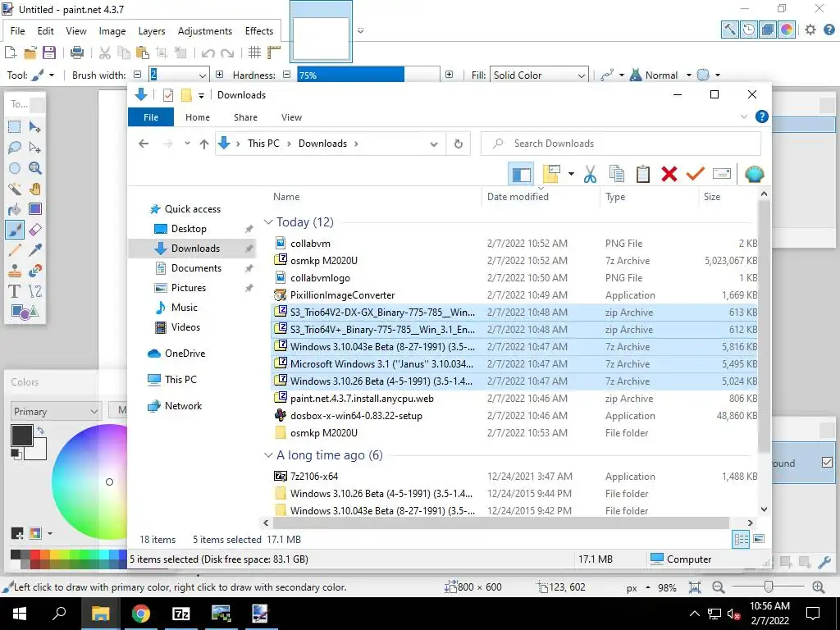The image size is (840, 630).
Task: Toggle the History window button
Action: [748, 30]
